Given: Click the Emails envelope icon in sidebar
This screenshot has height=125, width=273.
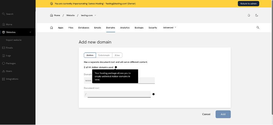Looking at the screenshot, I should (x=3, y=48).
